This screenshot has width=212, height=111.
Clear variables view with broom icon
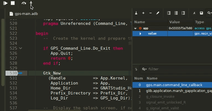tap(136, 13)
